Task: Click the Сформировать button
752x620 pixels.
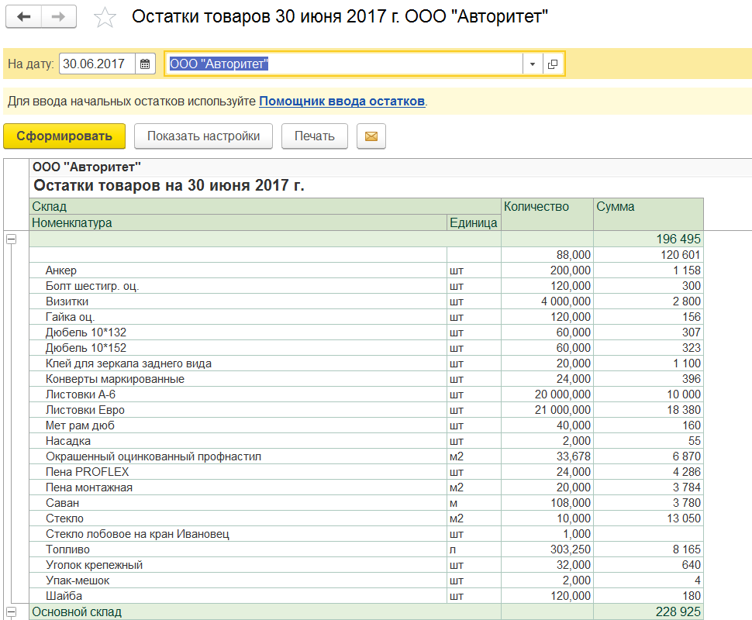Action: (64, 136)
